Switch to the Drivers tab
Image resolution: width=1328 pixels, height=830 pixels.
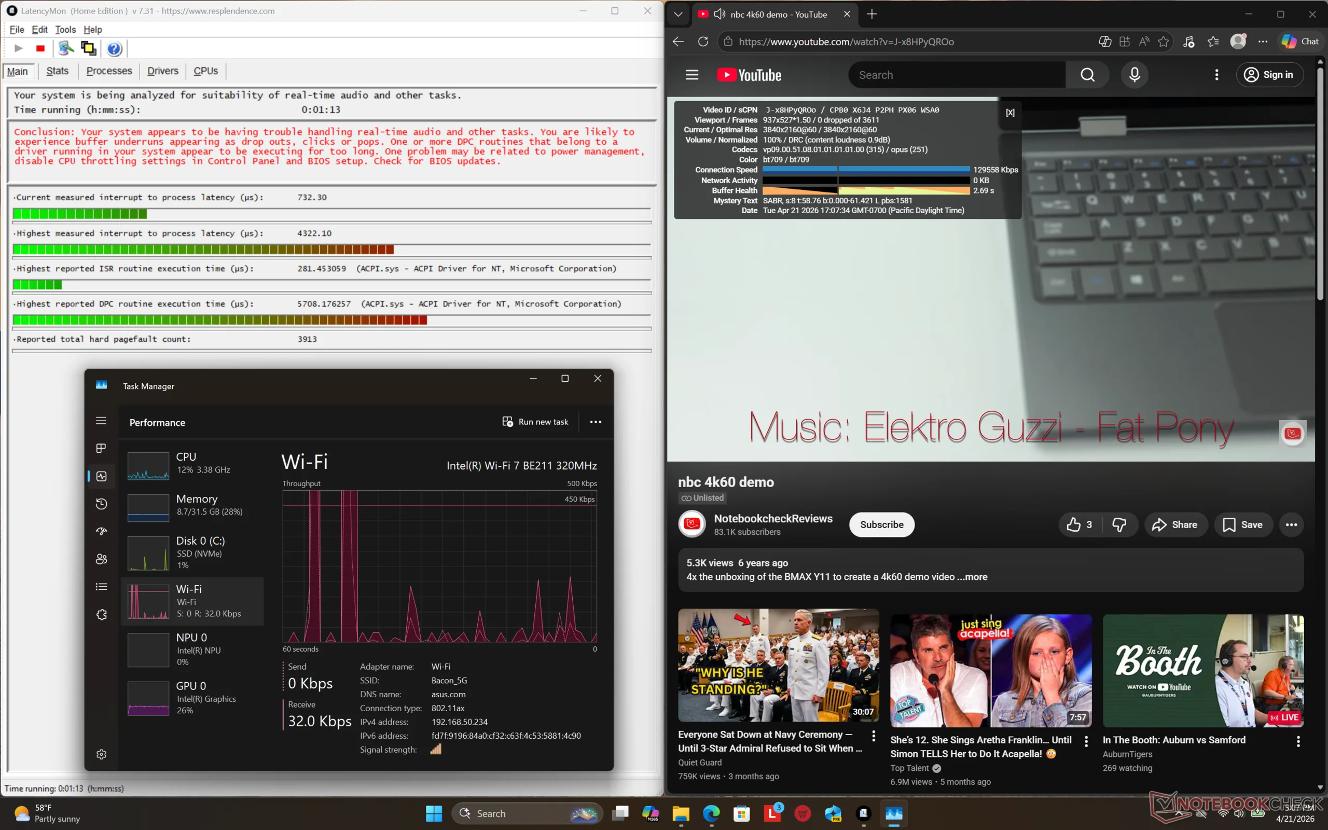pyautogui.click(x=162, y=71)
